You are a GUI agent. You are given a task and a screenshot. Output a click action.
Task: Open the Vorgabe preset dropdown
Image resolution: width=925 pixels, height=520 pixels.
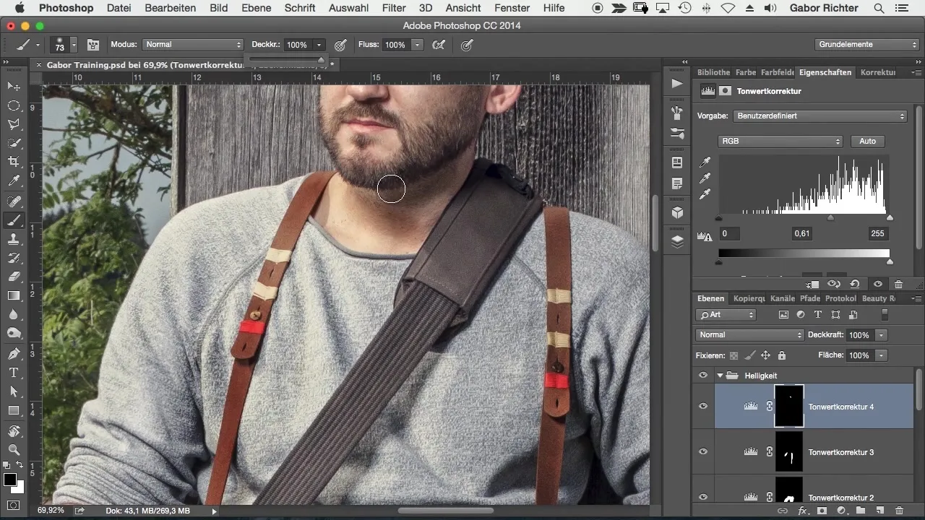pos(820,116)
